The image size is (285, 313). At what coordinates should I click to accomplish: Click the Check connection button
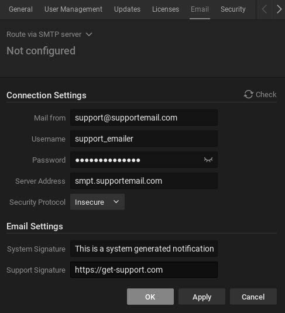pyautogui.click(x=260, y=94)
